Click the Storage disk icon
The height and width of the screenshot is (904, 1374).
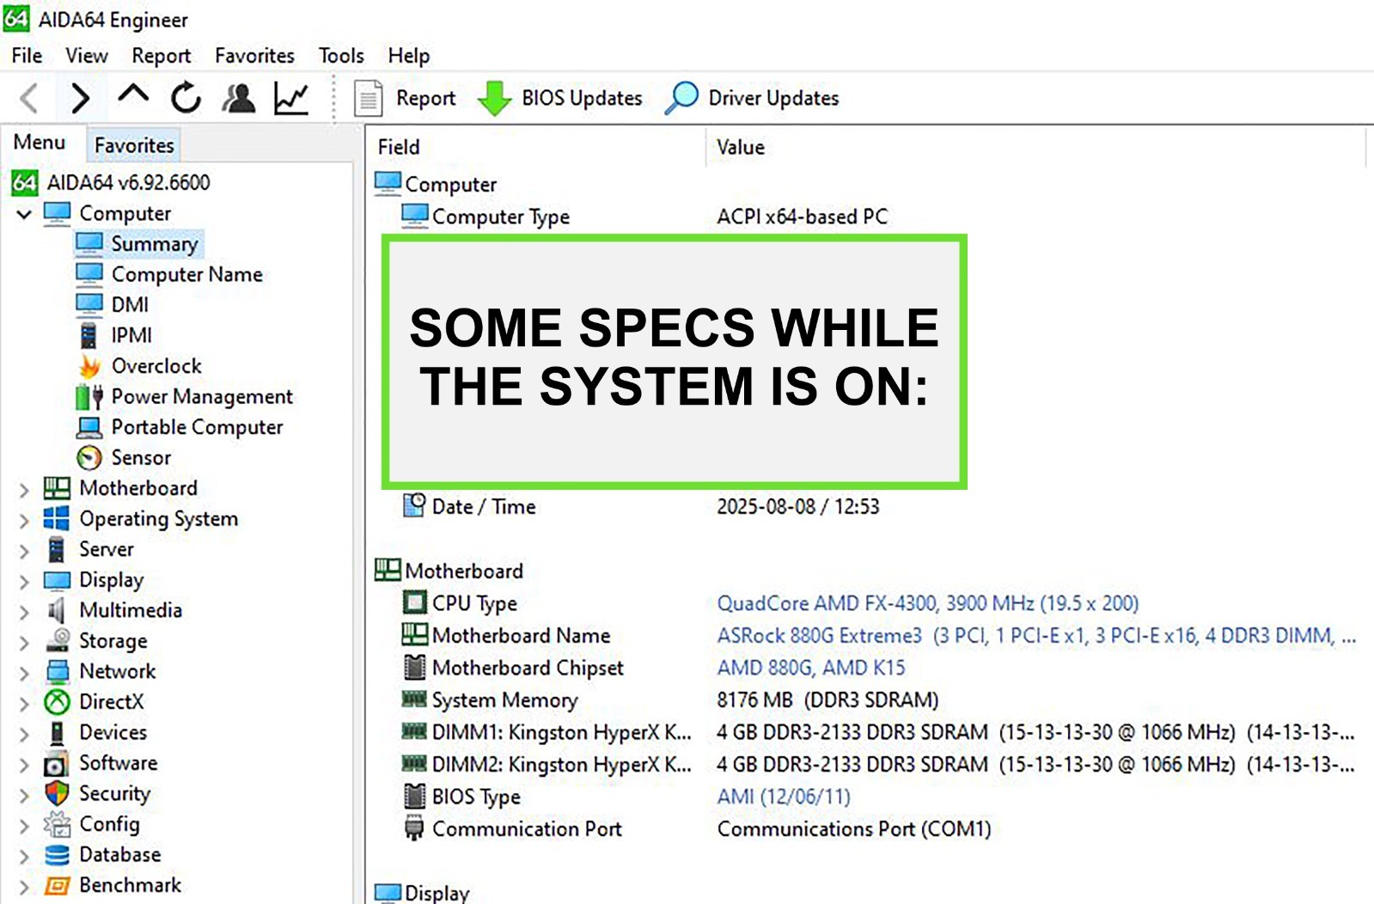tap(58, 640)
